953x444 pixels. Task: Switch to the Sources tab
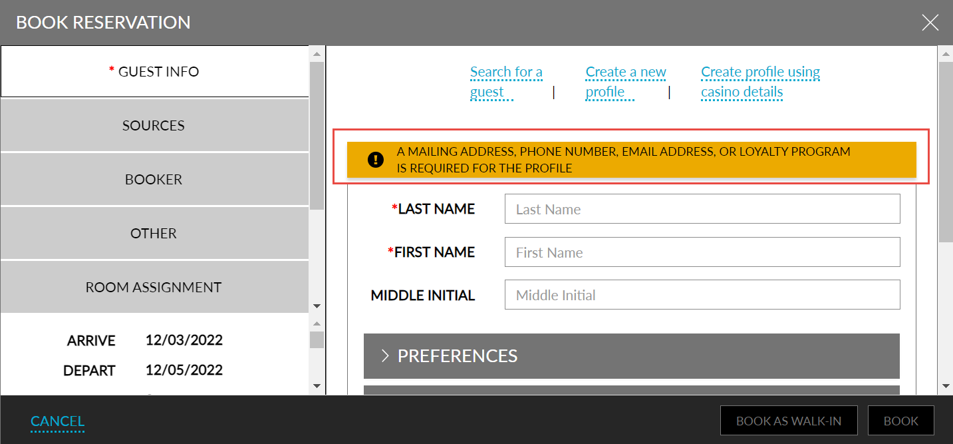[x=154, y=125]
